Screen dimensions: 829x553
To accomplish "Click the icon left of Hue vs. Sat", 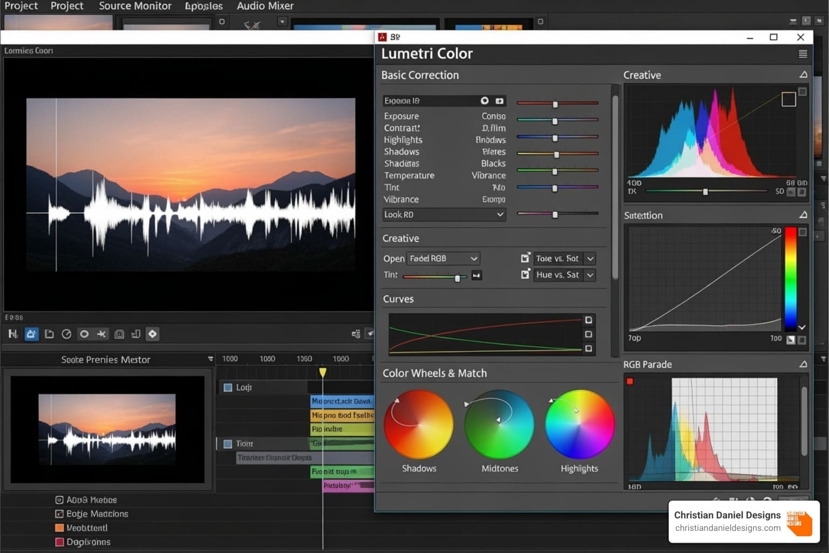I will click(525, 274).
